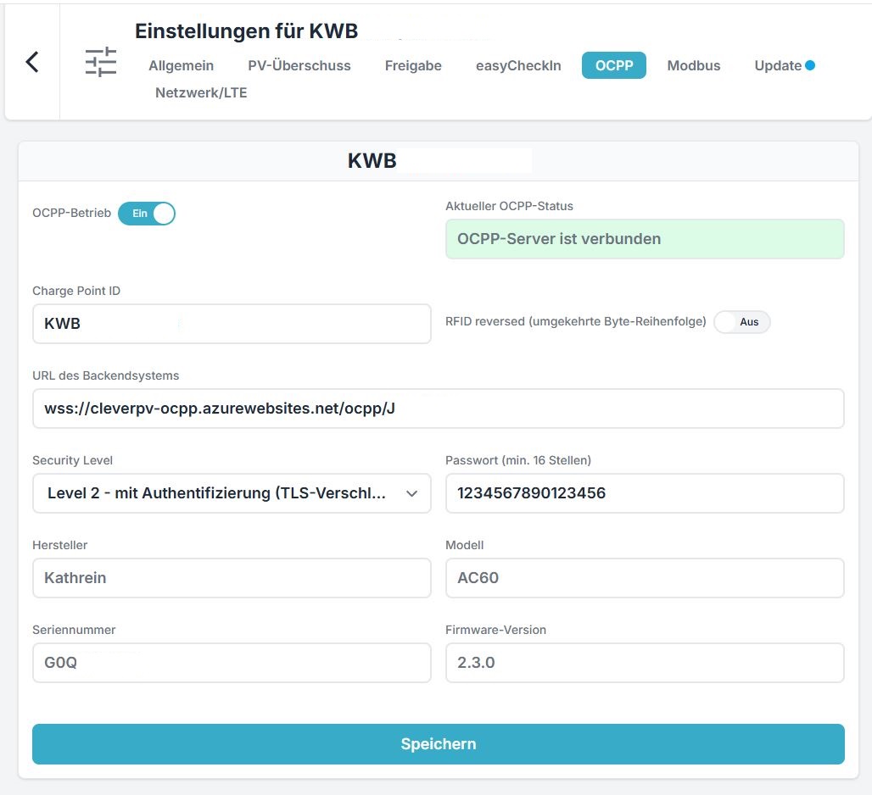872x795 pixels.
Task: Enable the RFID reversed toggle
Action: click(742, 322)
